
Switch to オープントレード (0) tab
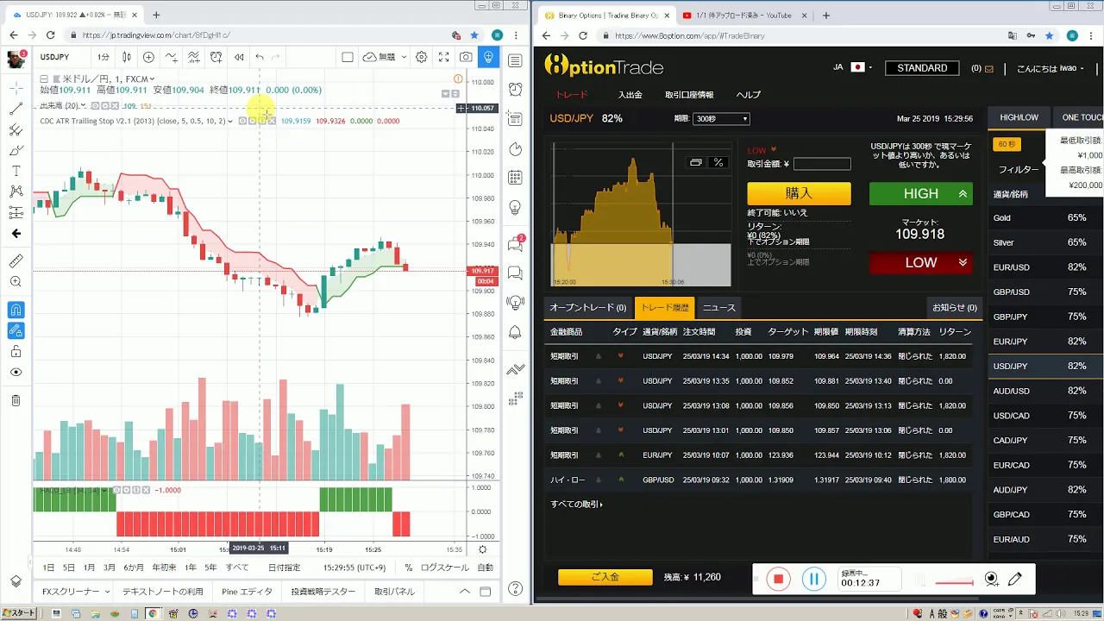(x=588, y=308)
